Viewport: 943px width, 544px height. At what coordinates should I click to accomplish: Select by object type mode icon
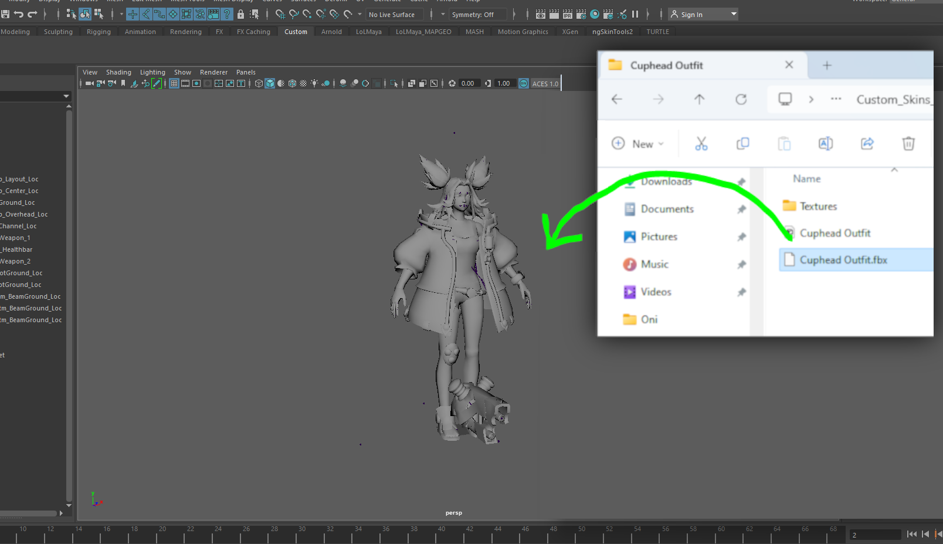pos(85,14)
